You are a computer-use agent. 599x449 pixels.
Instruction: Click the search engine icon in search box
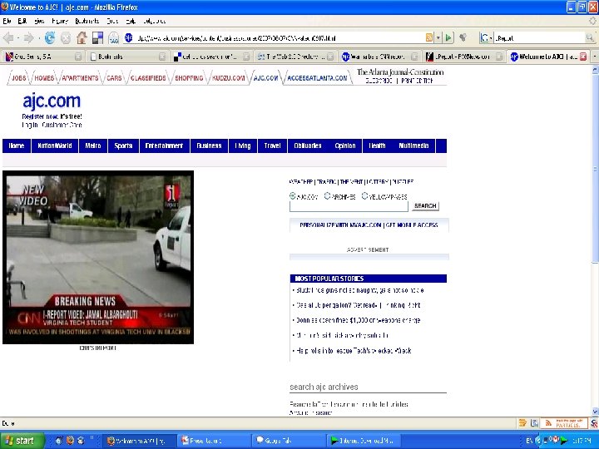point(484,37)
